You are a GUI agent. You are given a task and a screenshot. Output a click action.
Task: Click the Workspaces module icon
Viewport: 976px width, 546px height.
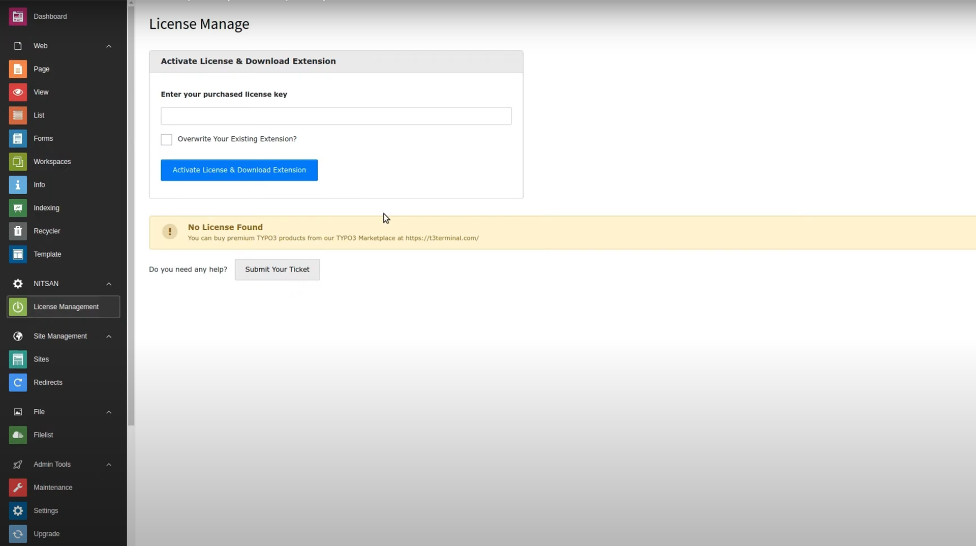point(18,162)
